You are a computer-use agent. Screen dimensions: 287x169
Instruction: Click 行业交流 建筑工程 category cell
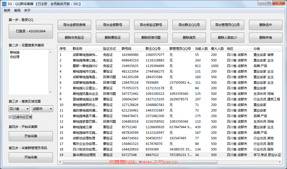pyautogui.click(x=267, y=99)
